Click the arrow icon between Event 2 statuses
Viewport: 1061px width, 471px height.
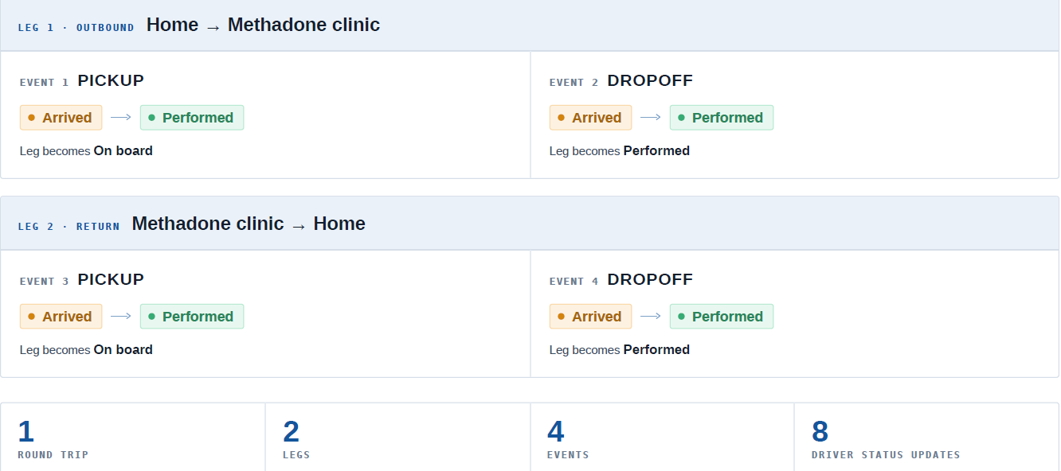tap(651, 118)
